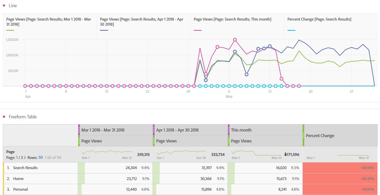Viewport: 380px width, 195px height.
Task: Click the Line panel title
Action: click(13, 6)
